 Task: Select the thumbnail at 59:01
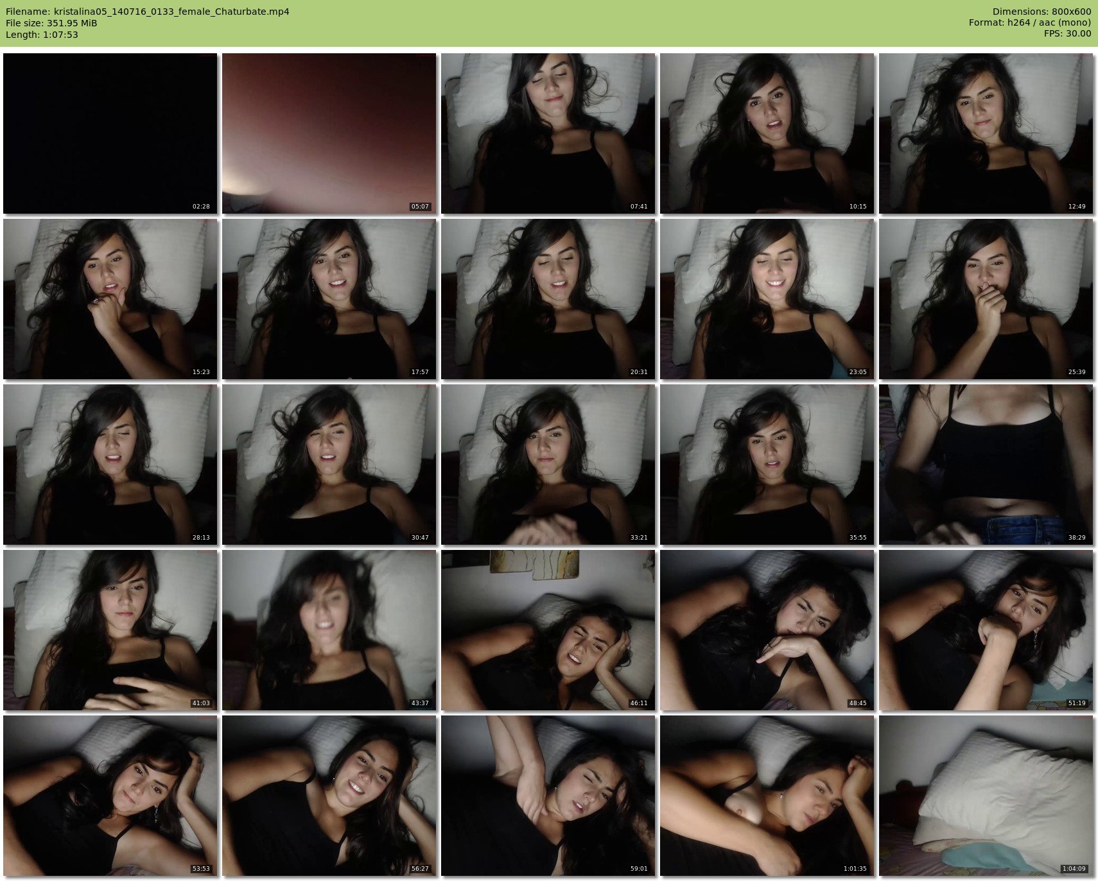pos(548,796)
